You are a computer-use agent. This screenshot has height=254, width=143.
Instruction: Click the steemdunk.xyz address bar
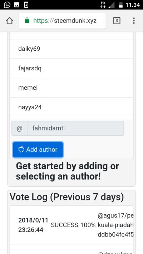[62, 21]
